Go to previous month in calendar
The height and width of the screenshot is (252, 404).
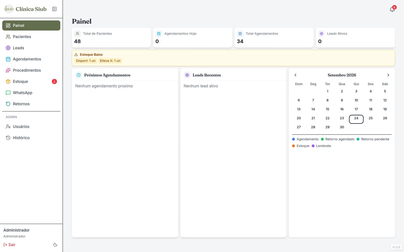[x=295, y=75]
